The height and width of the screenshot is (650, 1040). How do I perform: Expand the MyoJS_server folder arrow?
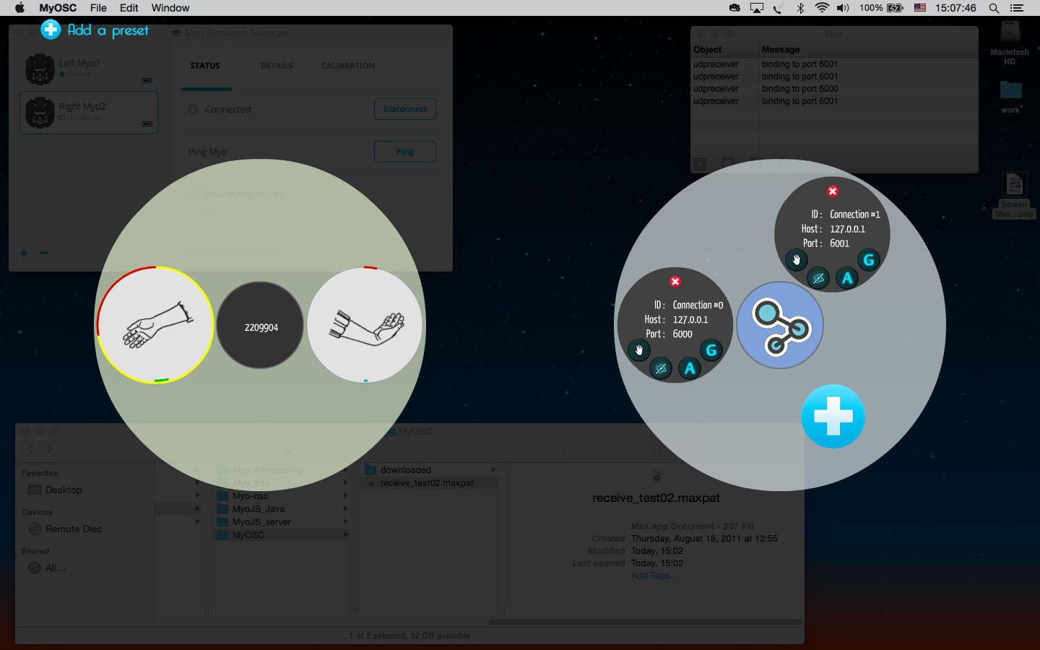pos(346,522)
